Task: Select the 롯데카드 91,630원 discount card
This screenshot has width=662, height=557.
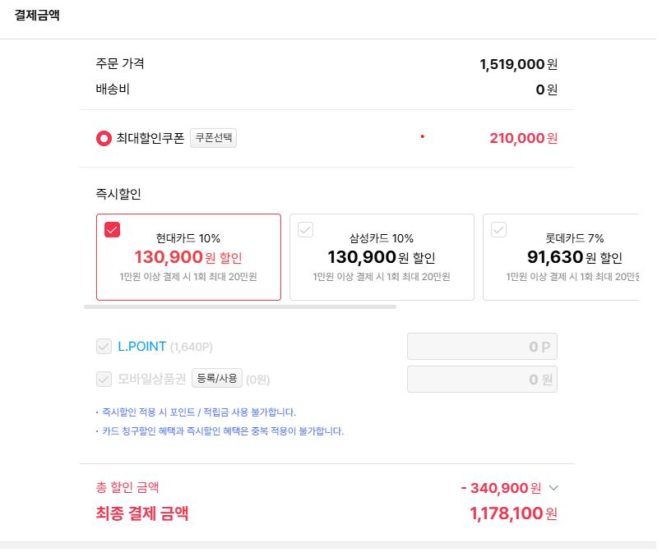Action: click(562, 257)
